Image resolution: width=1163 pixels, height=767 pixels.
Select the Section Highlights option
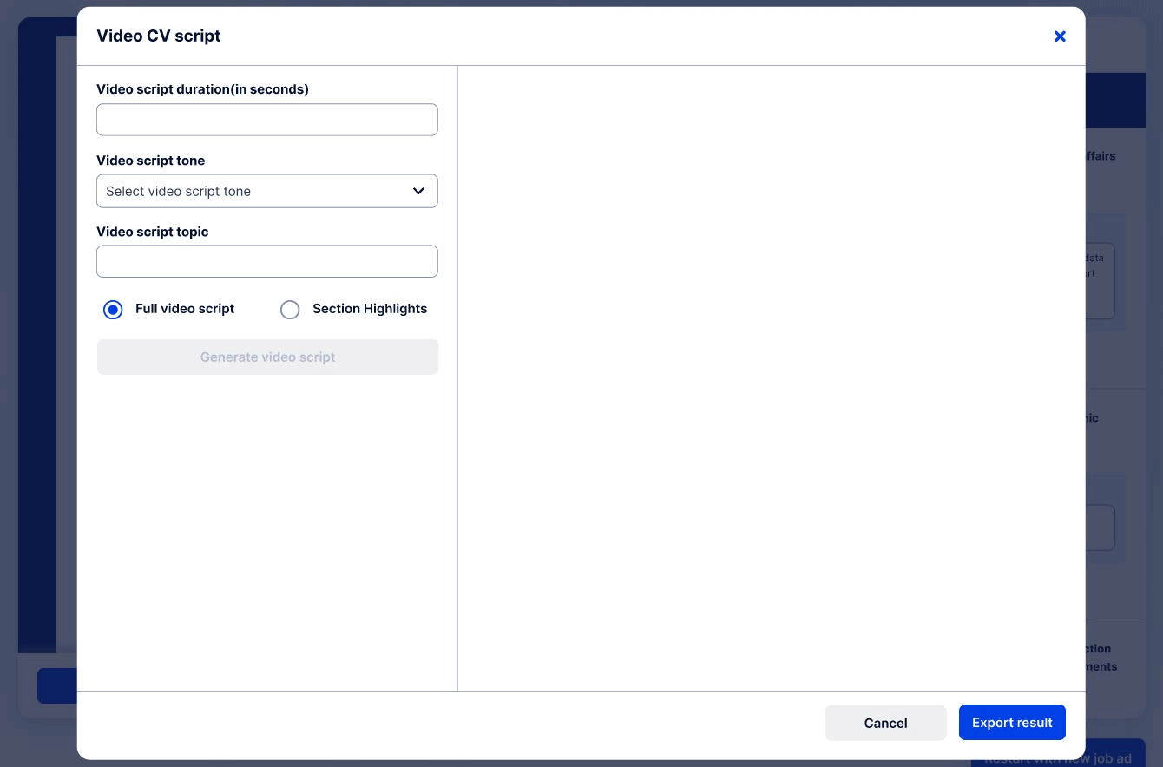290,310
